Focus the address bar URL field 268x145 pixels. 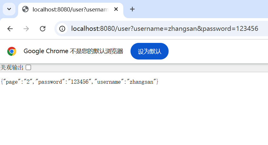coord(165,29)
